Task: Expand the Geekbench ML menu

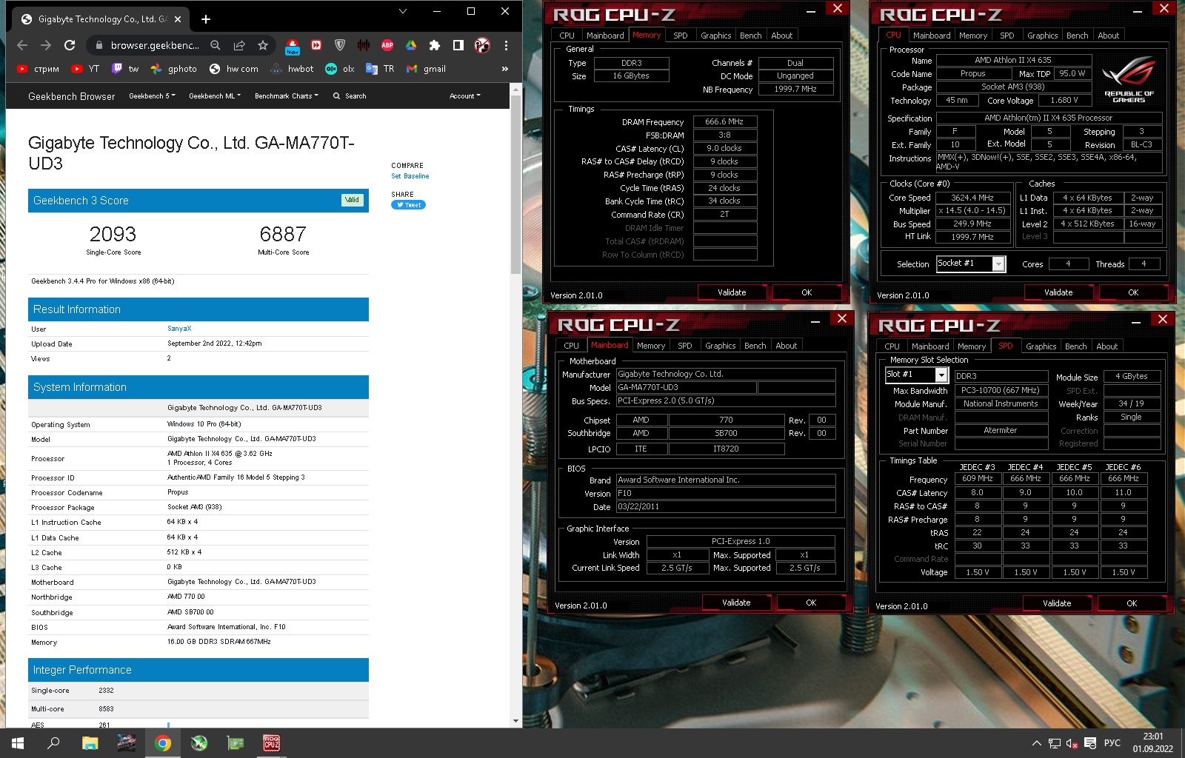Action: point(215,96)
